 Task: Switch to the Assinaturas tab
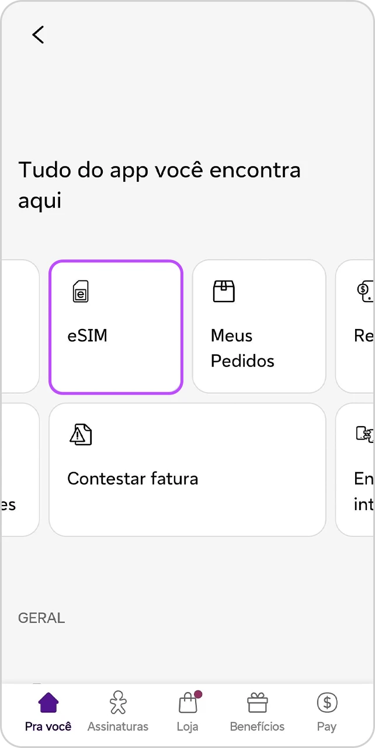tap(117, 712)
